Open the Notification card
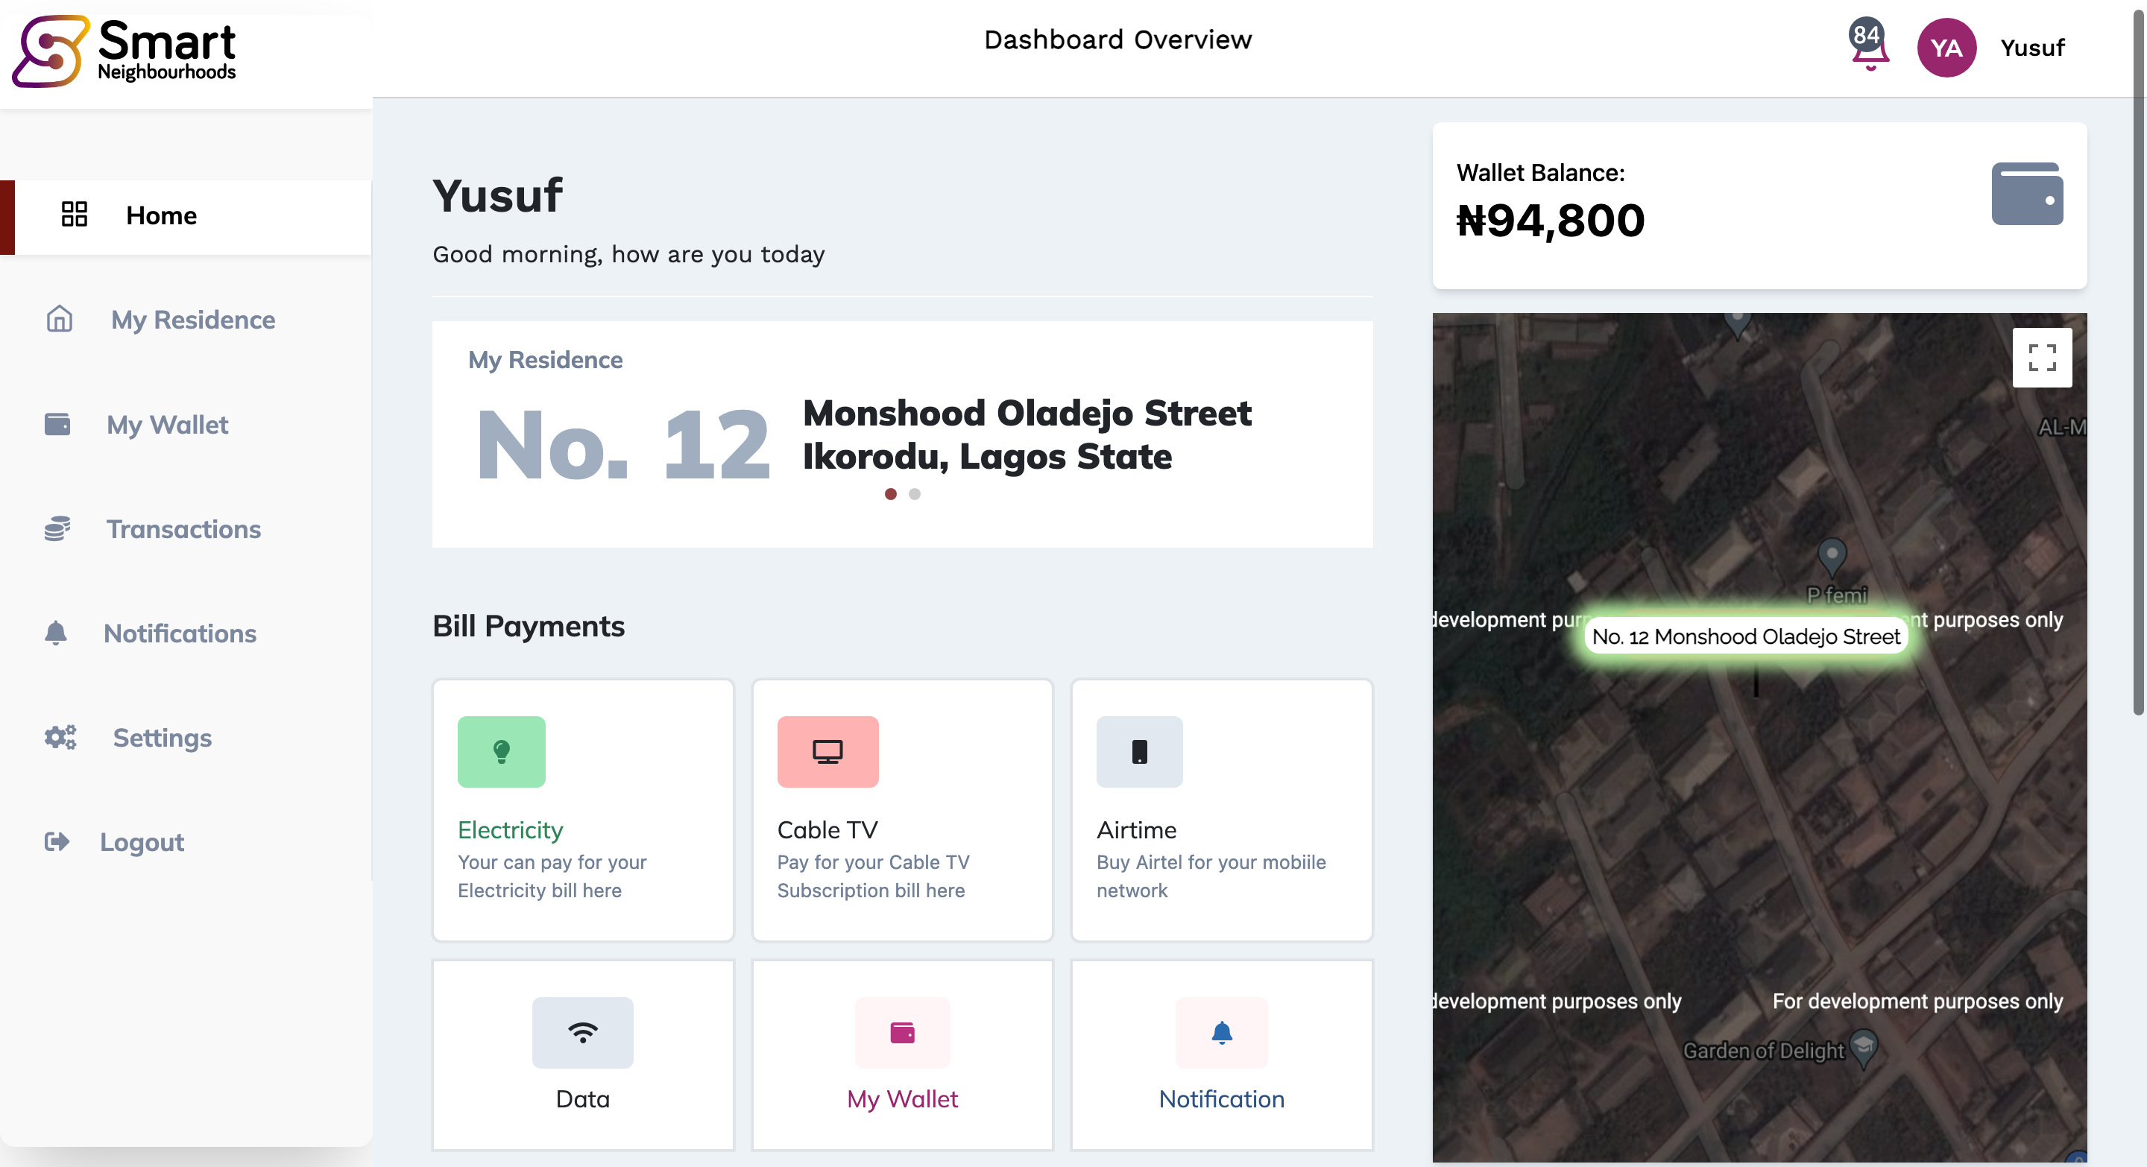 1221,1055
